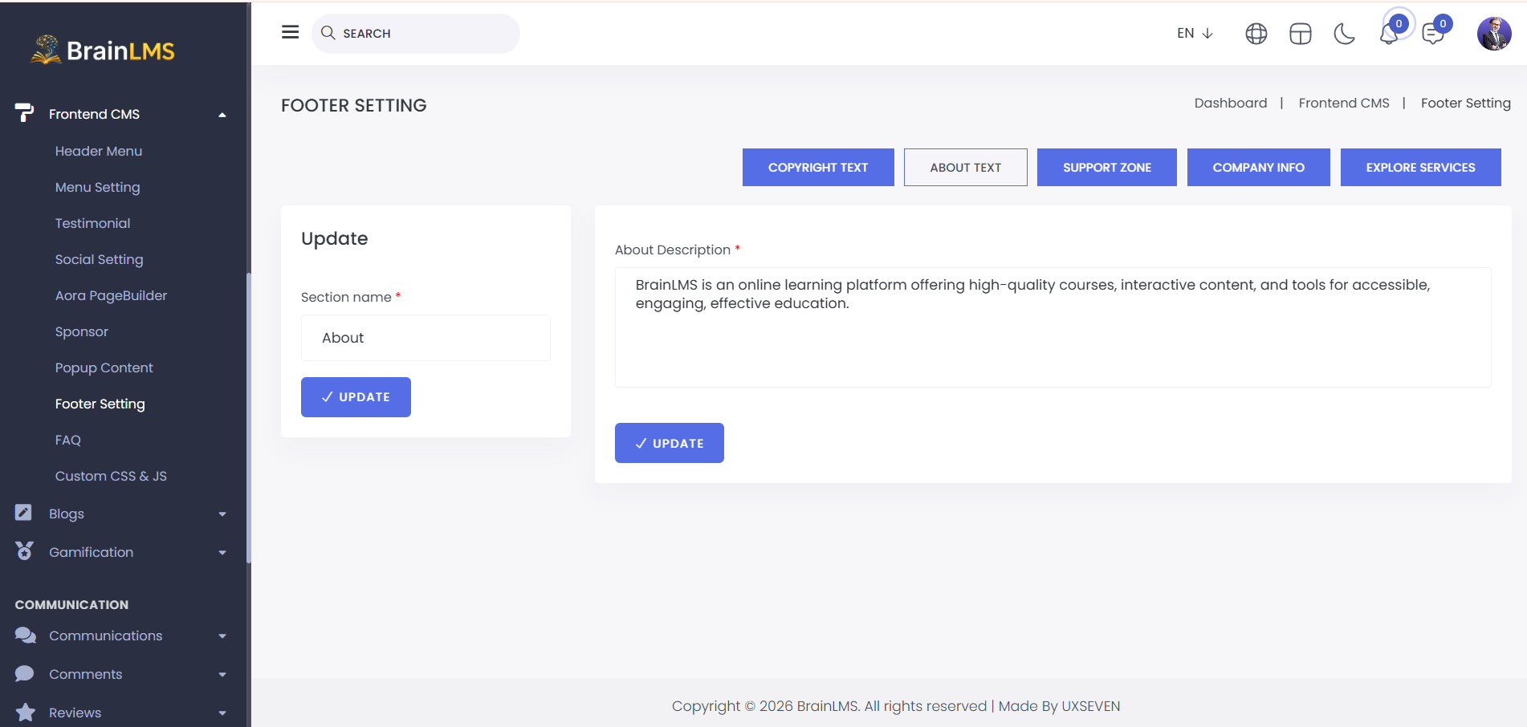The image size is (1527, 727).
Task: Switch to About Text tab
Action: click(965, 167)
